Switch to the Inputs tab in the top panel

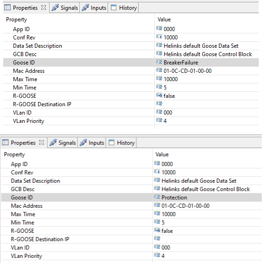click(94, 8)
